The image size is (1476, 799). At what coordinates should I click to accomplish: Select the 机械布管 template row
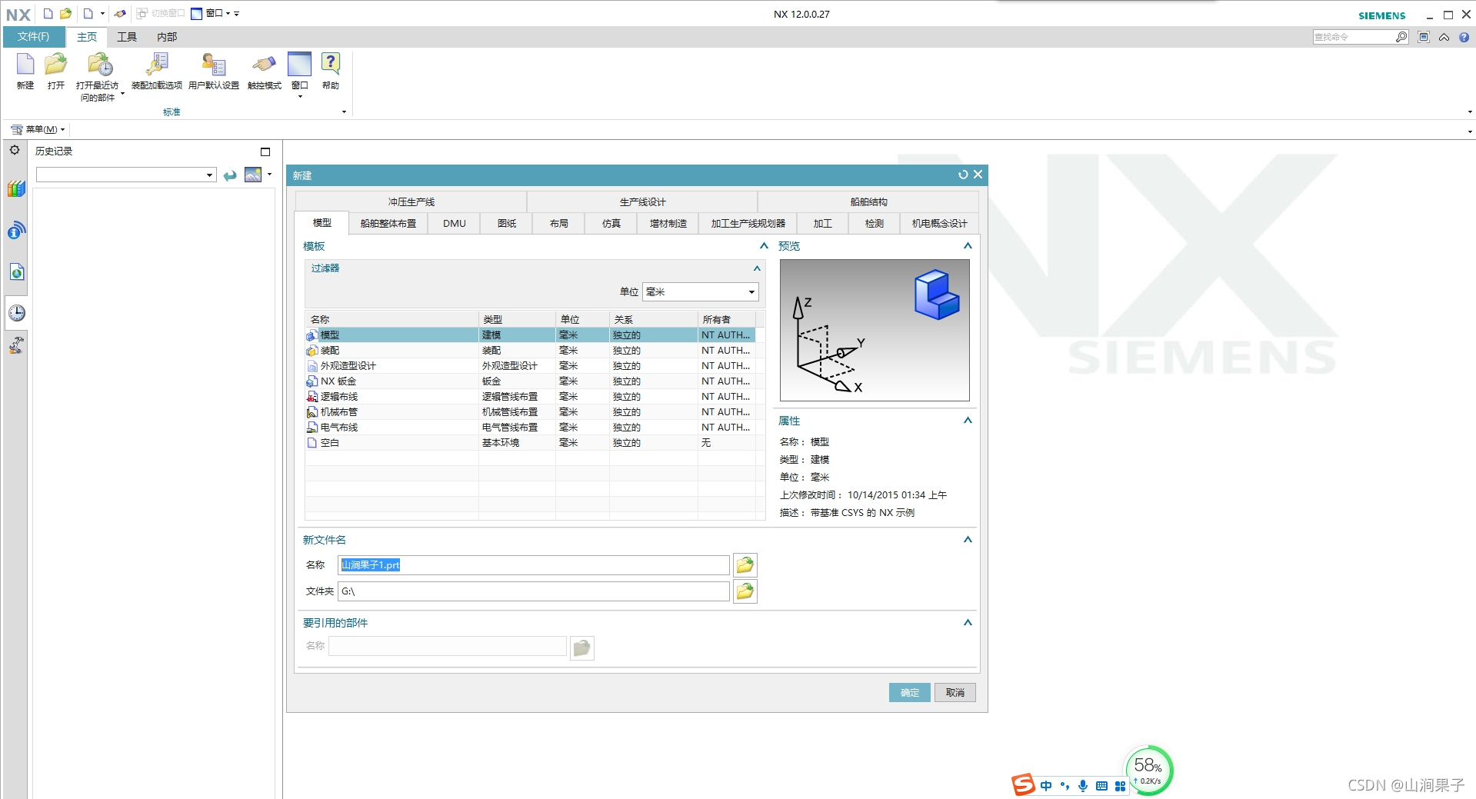[531, 412]
